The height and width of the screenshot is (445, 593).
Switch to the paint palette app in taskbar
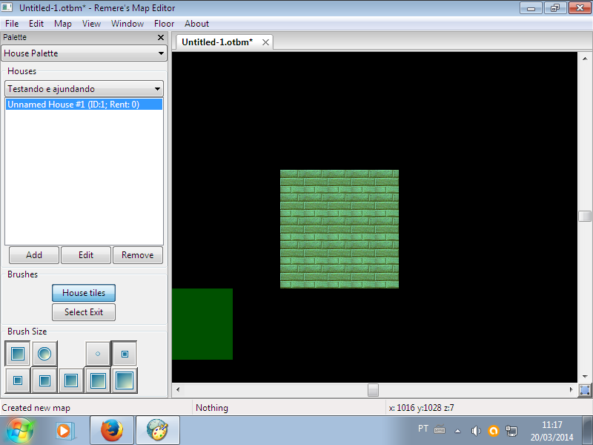(157, 431)
